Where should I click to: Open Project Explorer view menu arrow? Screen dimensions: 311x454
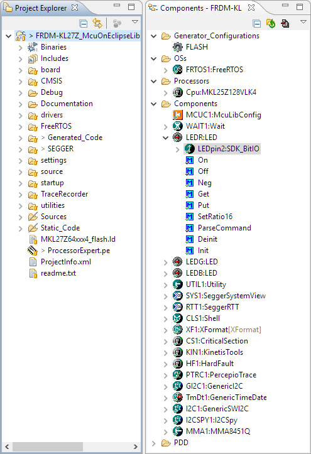point(134,22)
